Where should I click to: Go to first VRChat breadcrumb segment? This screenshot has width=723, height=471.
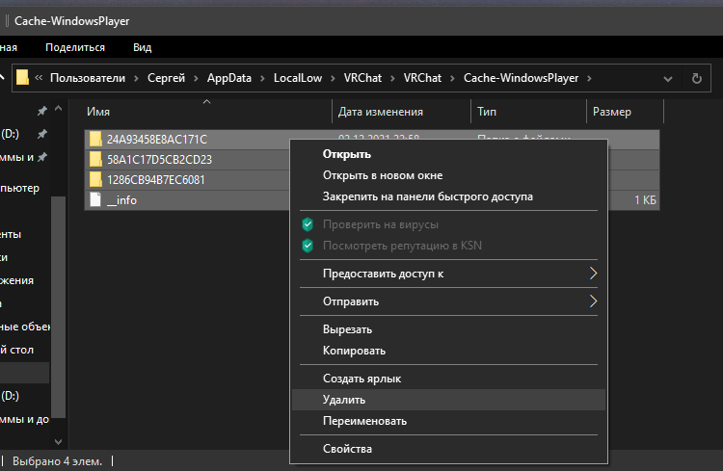(x=362, y=78)
